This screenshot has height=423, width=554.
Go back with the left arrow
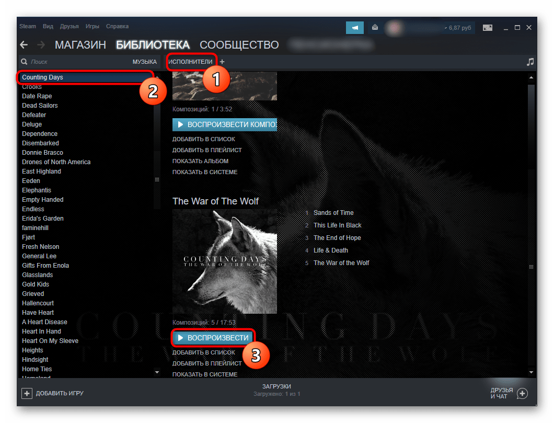[x=24, y=45]
